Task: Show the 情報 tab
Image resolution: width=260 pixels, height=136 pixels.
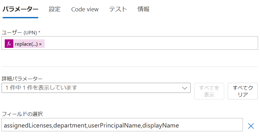Action: (143, 9)
